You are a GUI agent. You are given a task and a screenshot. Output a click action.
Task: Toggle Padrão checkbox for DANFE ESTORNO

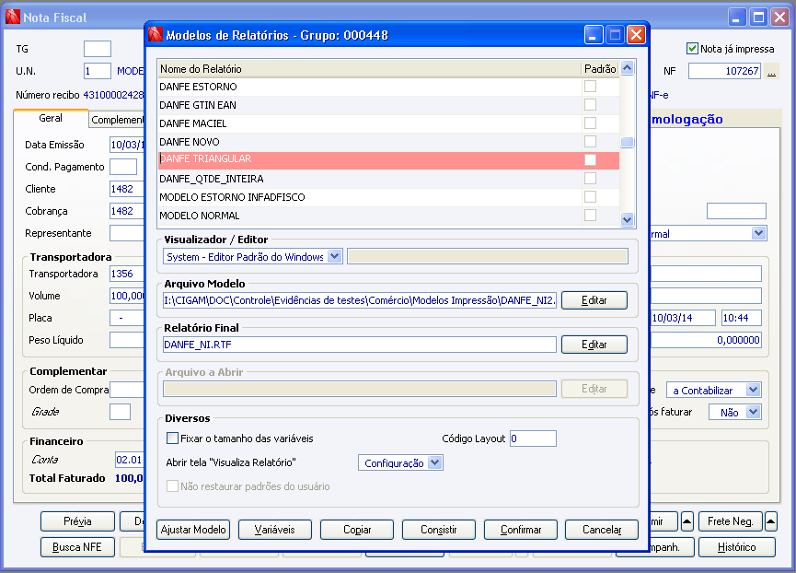point(590,87)
